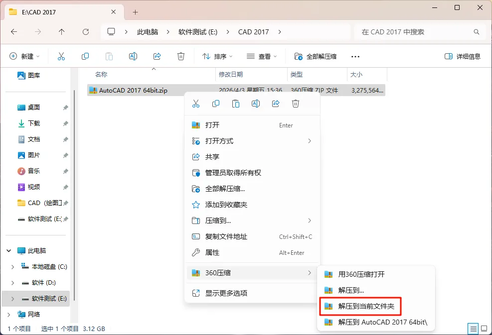
Task: Click the Paste icon in the context menu
Action: click(236, 104)
